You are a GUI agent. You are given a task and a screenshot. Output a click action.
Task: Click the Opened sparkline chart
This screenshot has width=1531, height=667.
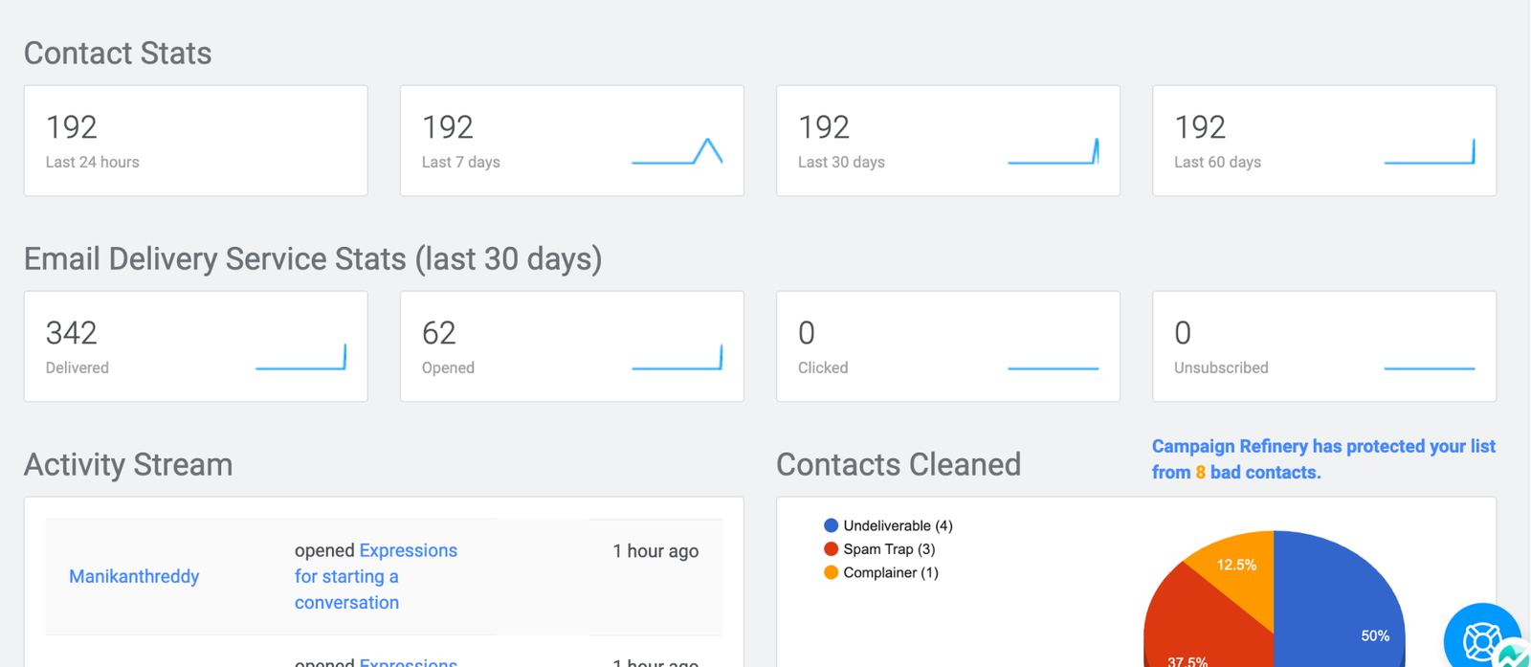tap(677, 357)
